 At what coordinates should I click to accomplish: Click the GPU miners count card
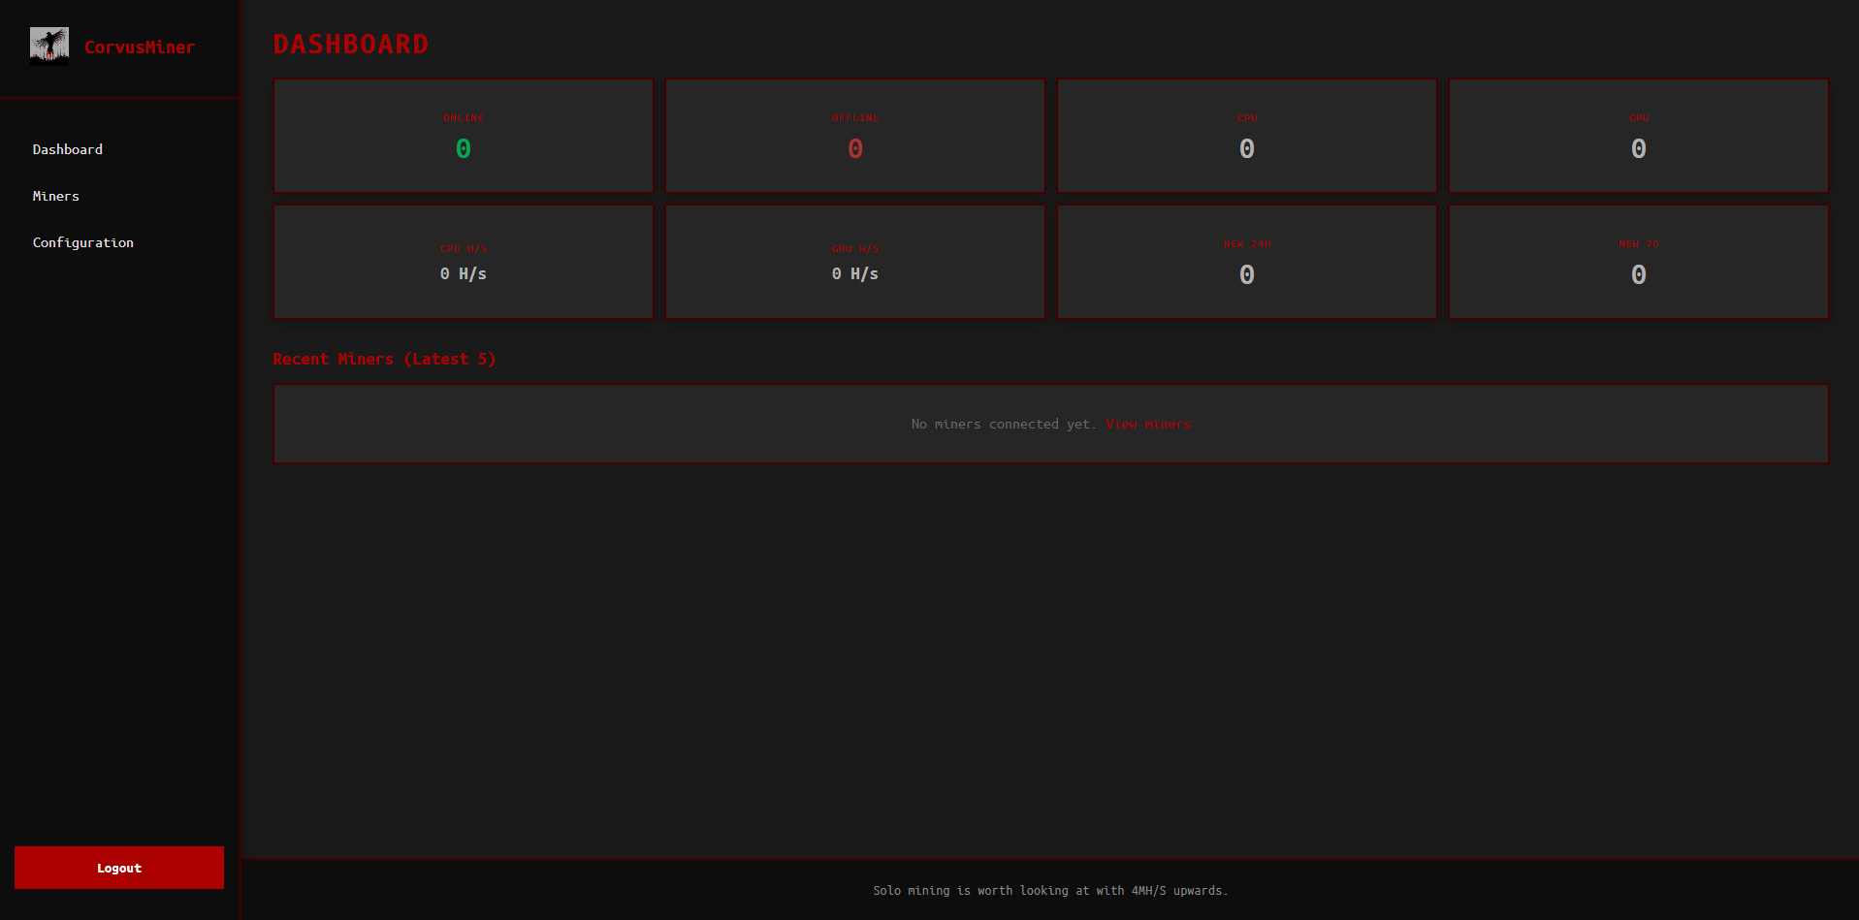1639,136
